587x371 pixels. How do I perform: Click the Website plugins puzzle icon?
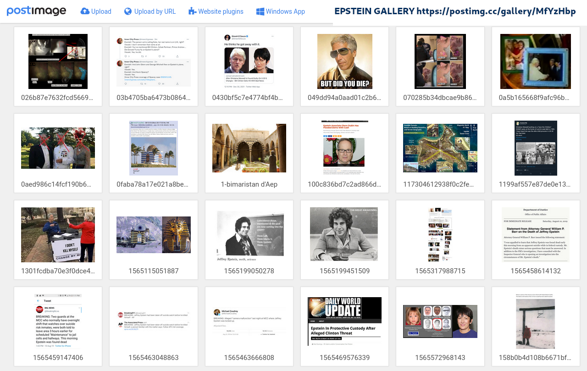pos(193,11)
